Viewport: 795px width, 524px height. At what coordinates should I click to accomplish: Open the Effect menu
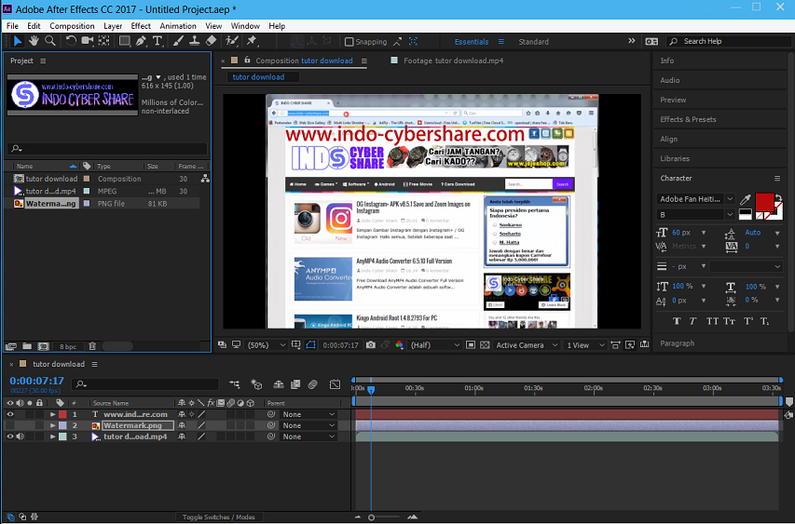[x=141, y=26]
